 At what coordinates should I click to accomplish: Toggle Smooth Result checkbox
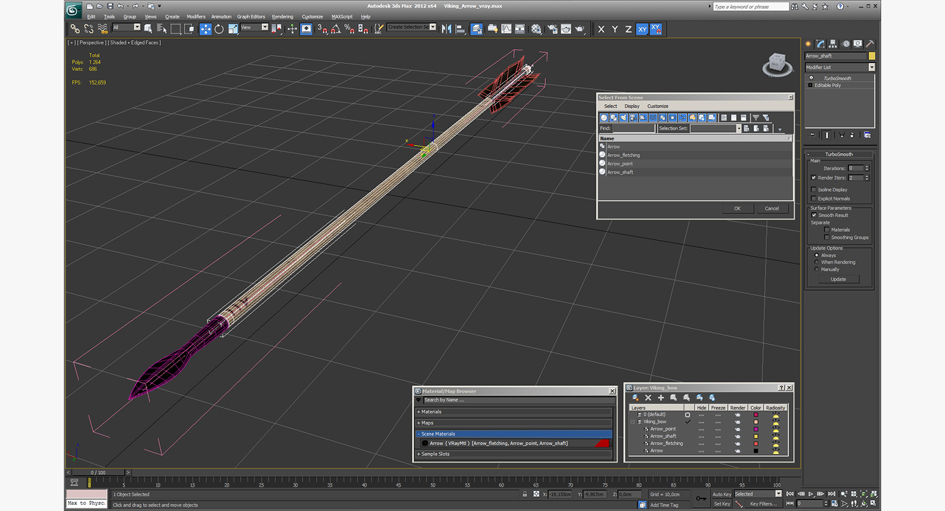coord(814,215)
